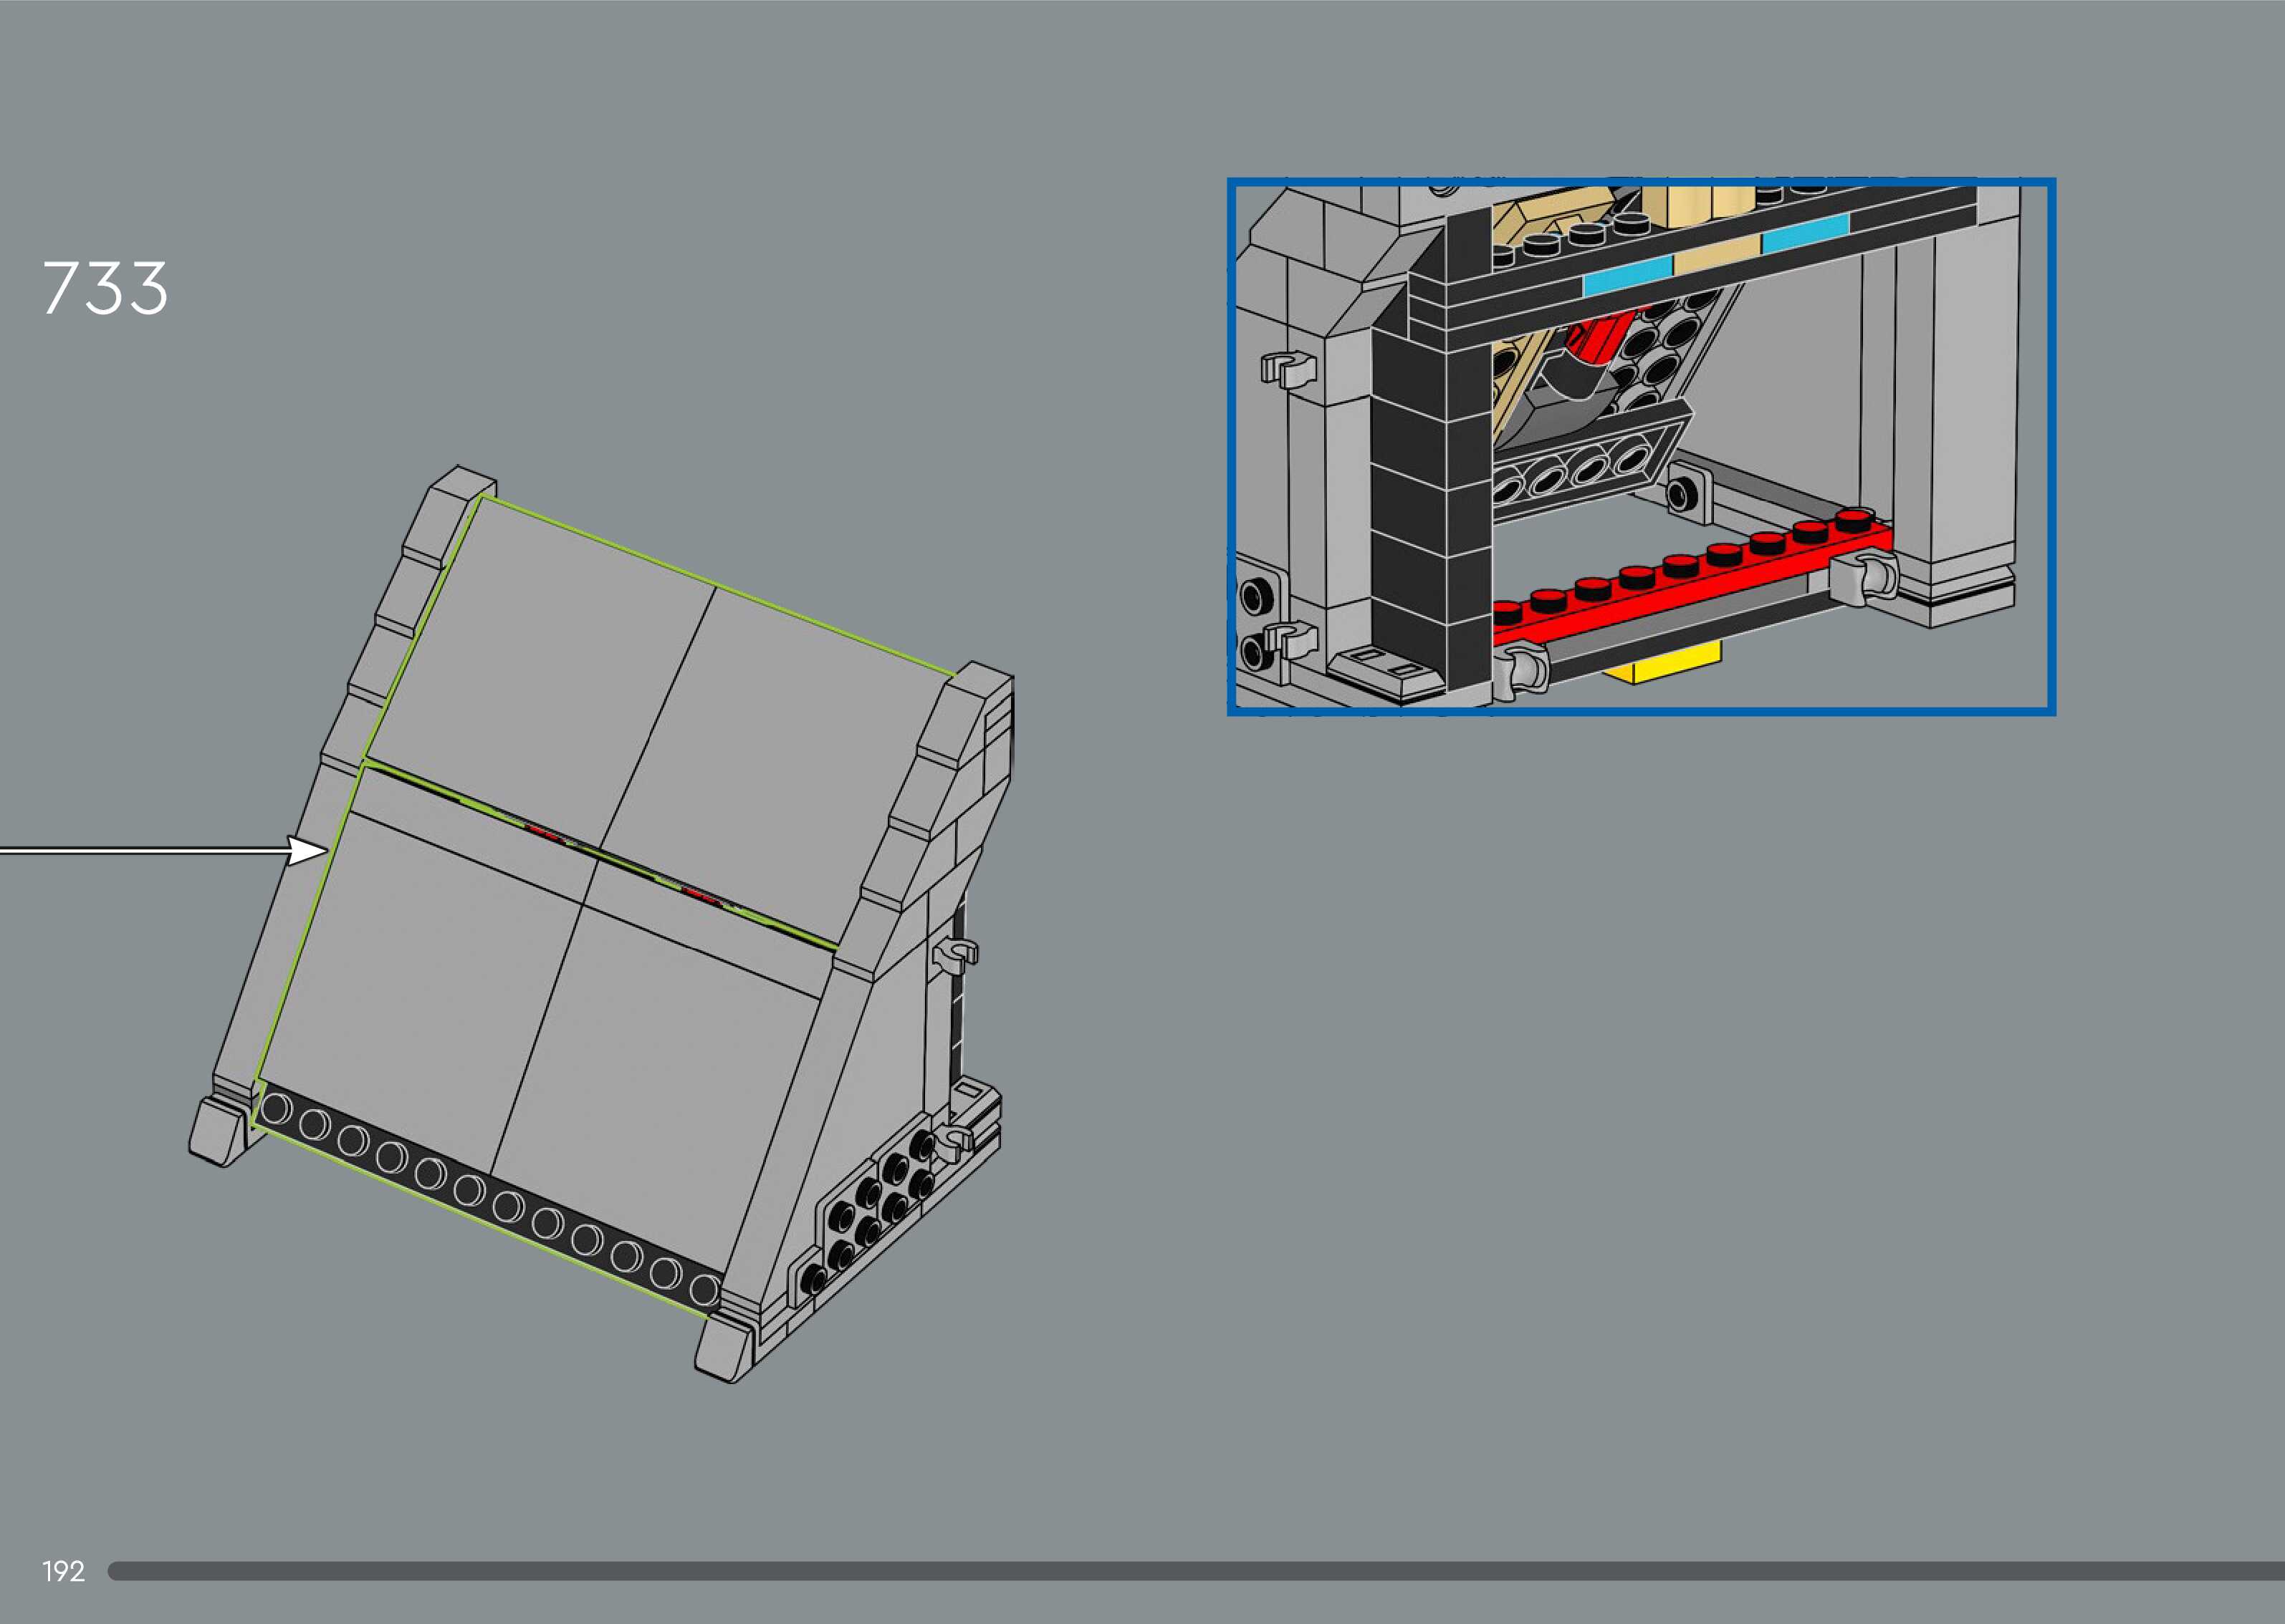Click the page number 192
The image size is (2285, 1624).
pyautogui.click(x=63, y=1571)
